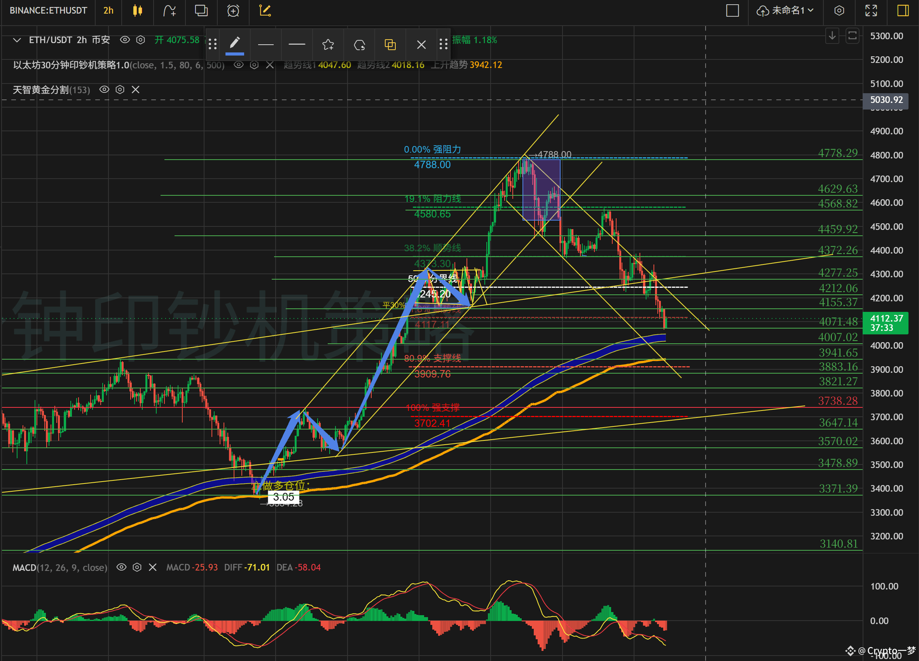
Task: Open the 2h interval selector
Action: 108,10
